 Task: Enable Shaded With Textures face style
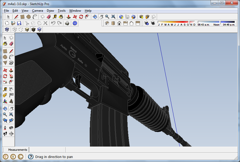pos(33,30)
